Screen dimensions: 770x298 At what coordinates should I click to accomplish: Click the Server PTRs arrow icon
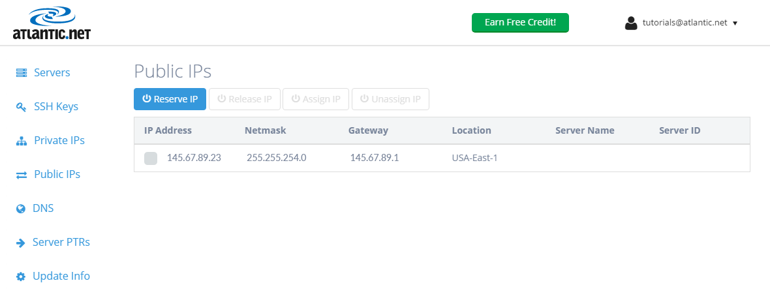click(x=21, y=243)
